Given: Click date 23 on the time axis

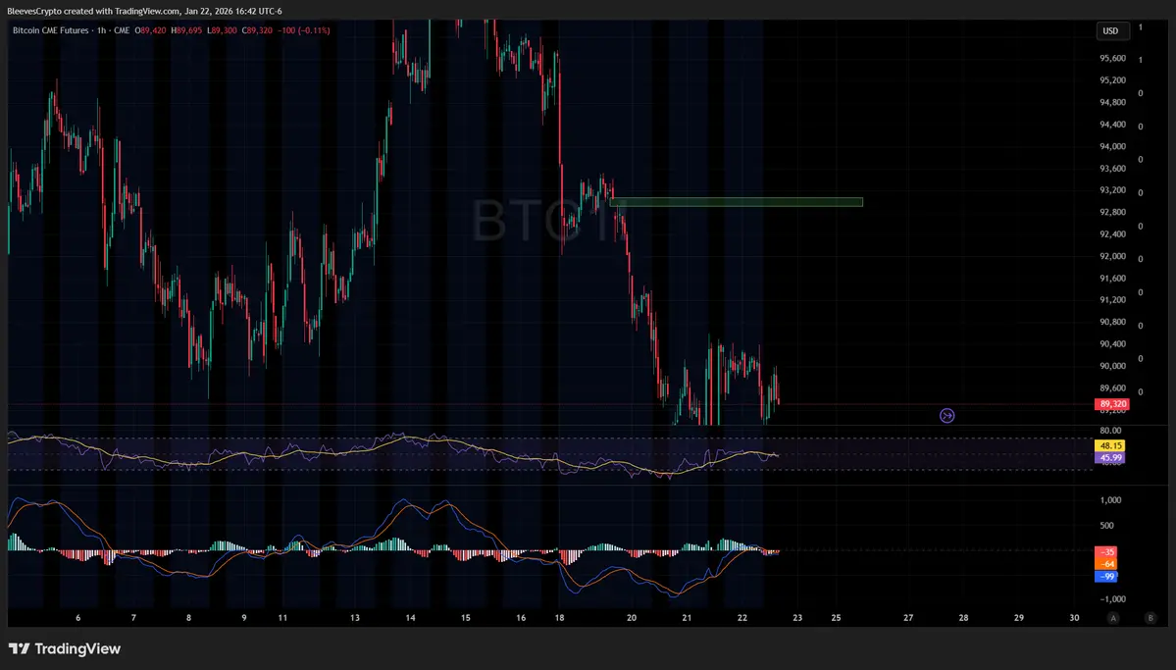Looking at the screenshot, I should [x=797, y=618].
